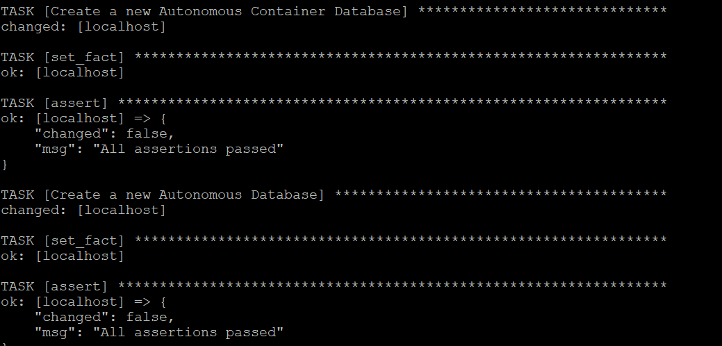Click the first "TASK [set_fact]" header line
722x346 pixels.
point(63,57)
